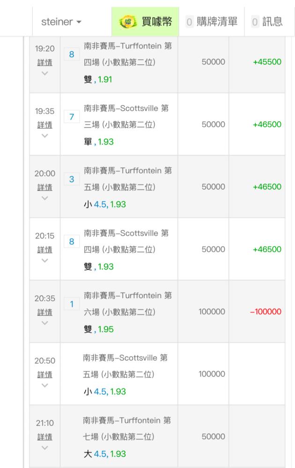Expand the chevron under the 20:50 row
Image resolution: width=295 pixels, height=468 pixels.
(45, 385)
